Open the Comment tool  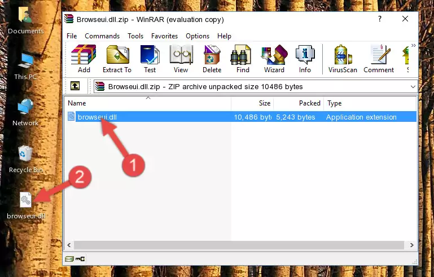[379, 59]
